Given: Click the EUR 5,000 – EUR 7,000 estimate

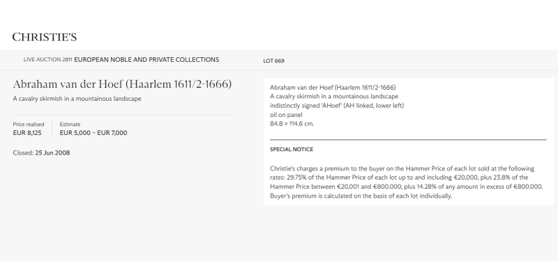Looking at the screenshot, I should [93, 133].
